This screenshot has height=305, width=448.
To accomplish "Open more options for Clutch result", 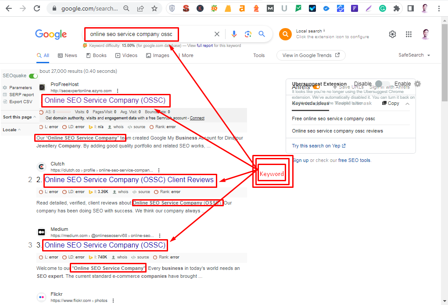I will (x=159, y=170).
